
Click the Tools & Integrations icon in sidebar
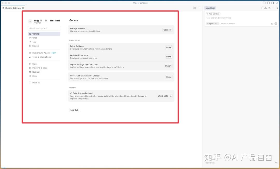(x=30, y=57)
